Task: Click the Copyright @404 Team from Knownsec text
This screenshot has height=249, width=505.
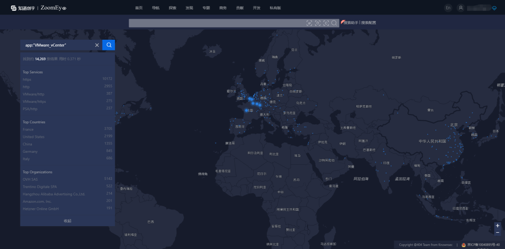Action: [x=426, y=245]
